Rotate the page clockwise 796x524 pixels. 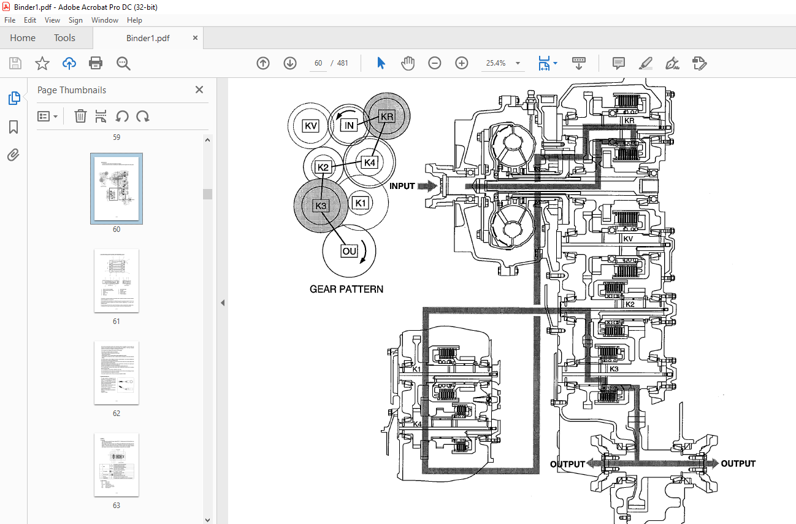pyautogui.click(x=143, y=116)
